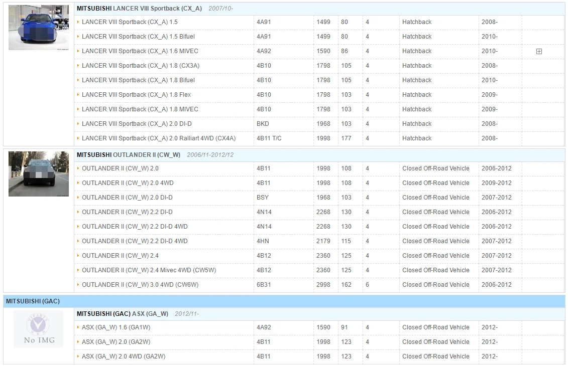Open OUTLANDER 2.2 DI-D 4WD with 4N14 engine
Screen dimensions: 568x366
click(x=135, y=227)
